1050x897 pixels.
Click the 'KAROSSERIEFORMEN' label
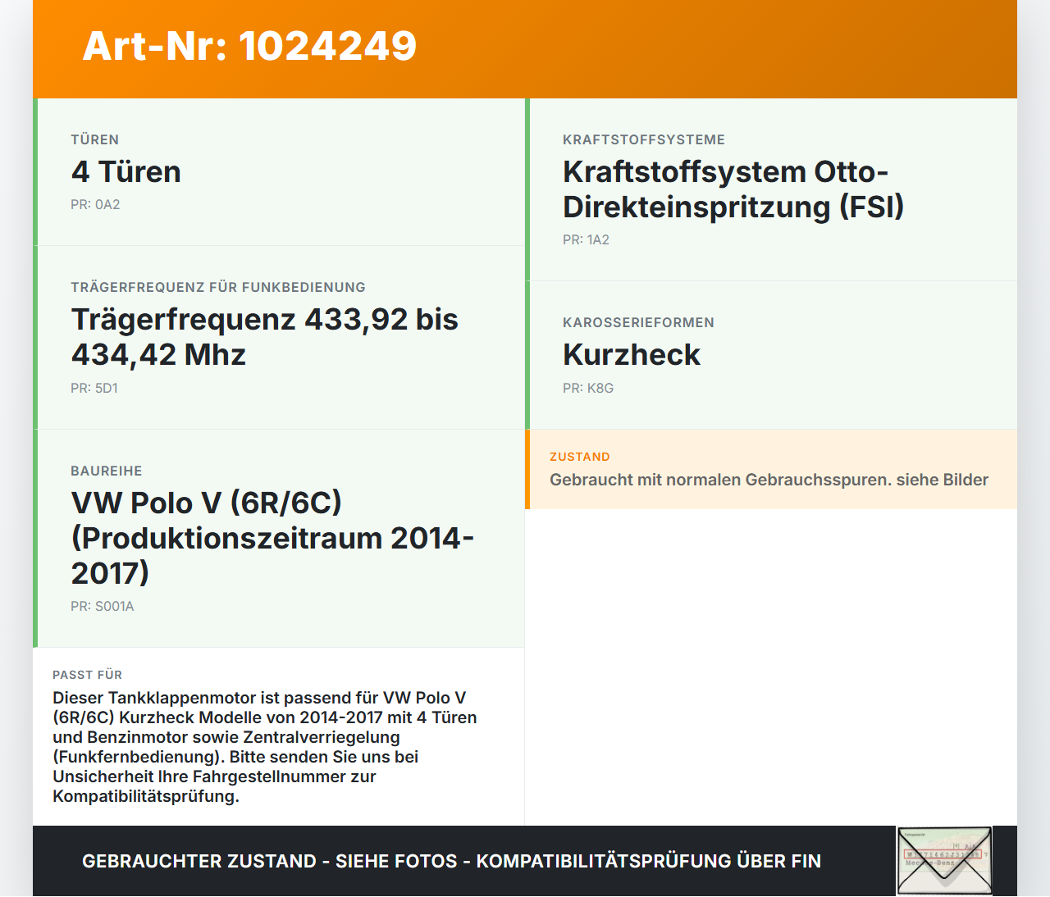click(638, 322)
